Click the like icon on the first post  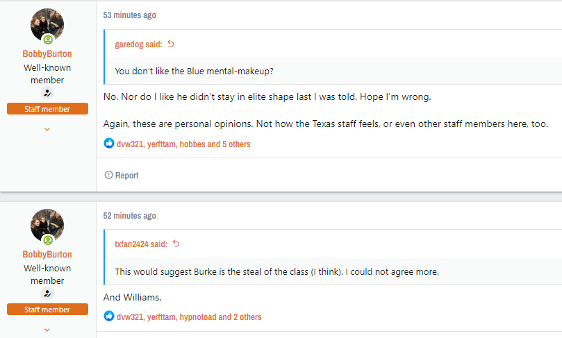(x=109, y=144)
